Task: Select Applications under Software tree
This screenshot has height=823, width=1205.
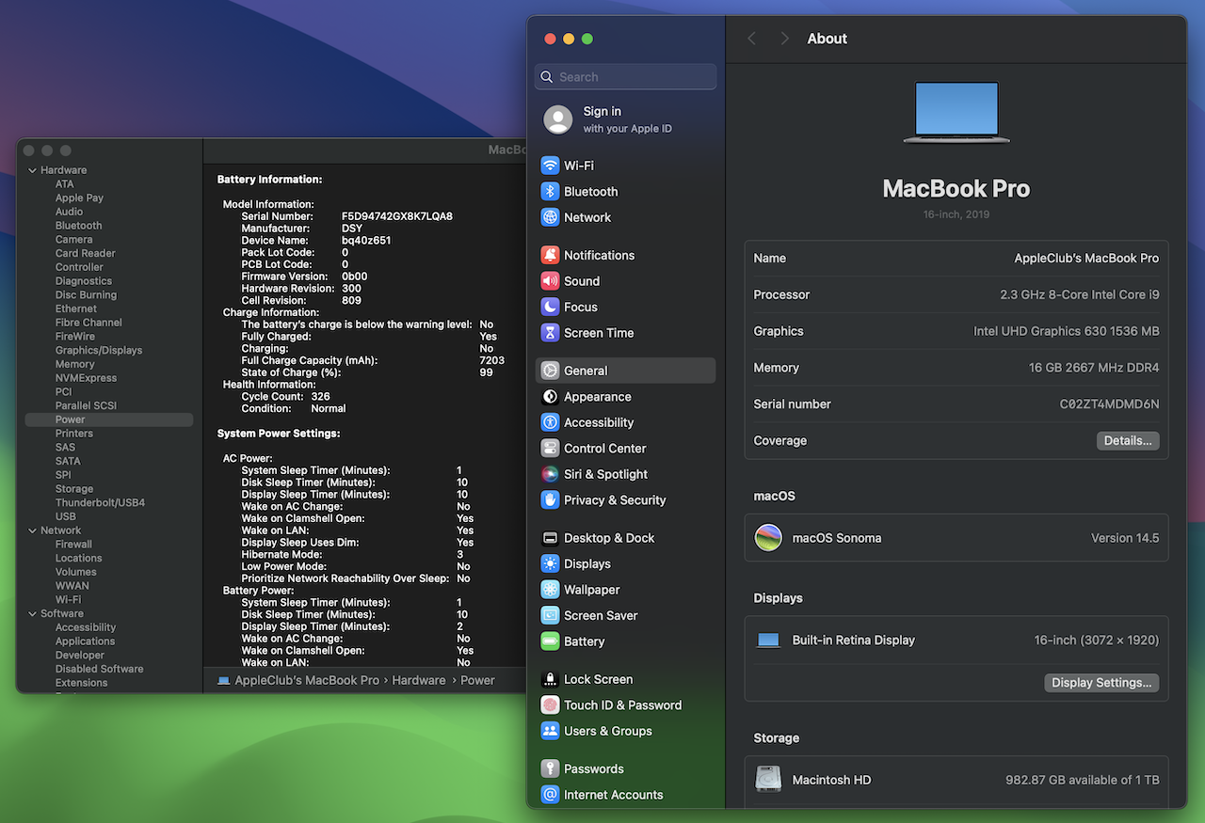Action: click(x=85, y=641)
